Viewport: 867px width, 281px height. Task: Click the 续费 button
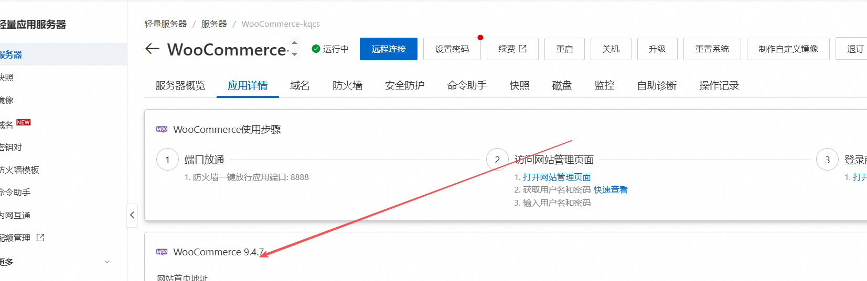coord(512,49)
